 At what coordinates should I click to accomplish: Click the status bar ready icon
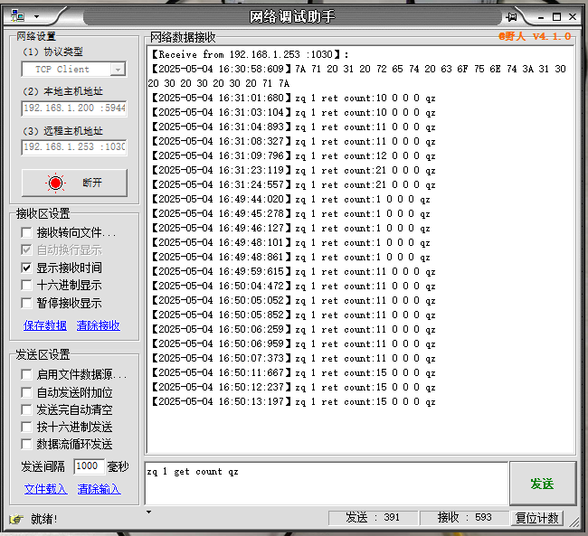click(x=15, y=519)
